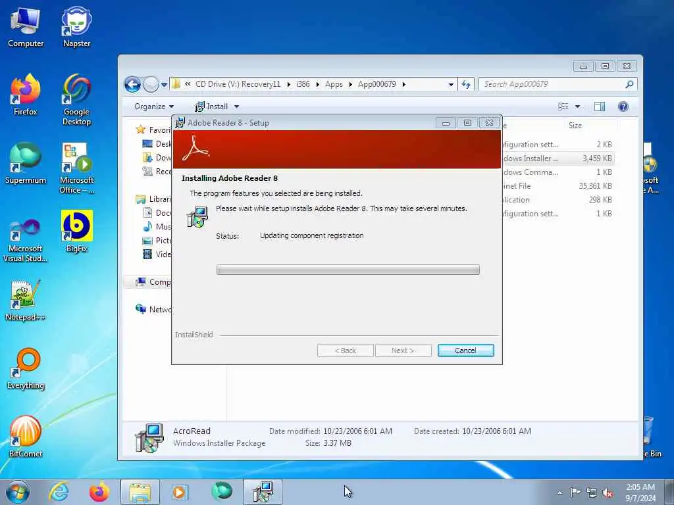Go back in Explorer window
The width and height of the screenshot is (674, 505).
coord(132,84)
